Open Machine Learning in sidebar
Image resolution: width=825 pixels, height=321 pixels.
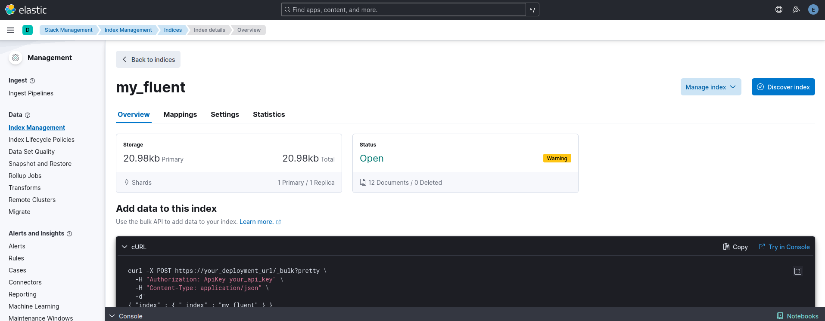34,306
